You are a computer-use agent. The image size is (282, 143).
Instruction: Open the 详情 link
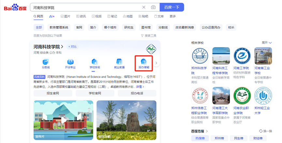(140, 87)
